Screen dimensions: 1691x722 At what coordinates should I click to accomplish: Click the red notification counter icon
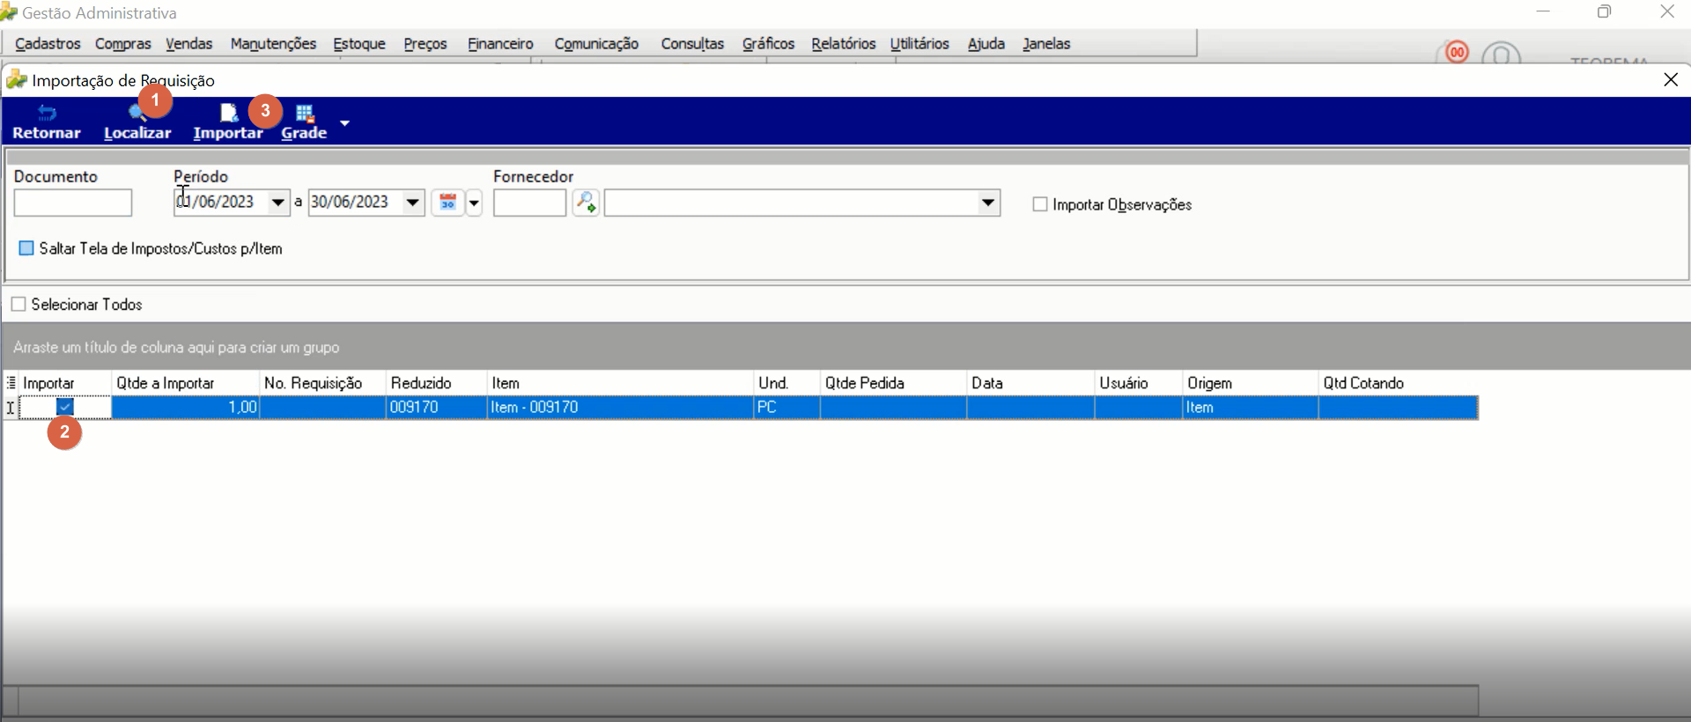point(1457,52)
